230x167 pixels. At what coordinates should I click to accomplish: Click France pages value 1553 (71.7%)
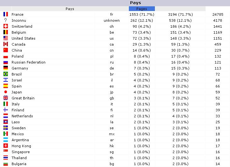(142, 14)
